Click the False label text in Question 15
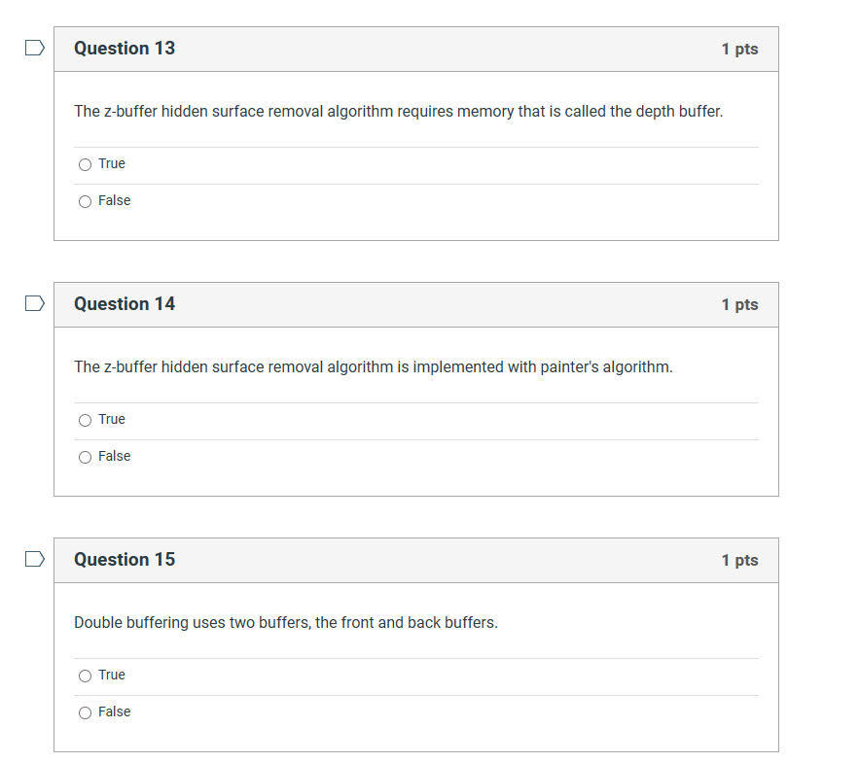This screenshot has height=763, width=859. (114, 711)
